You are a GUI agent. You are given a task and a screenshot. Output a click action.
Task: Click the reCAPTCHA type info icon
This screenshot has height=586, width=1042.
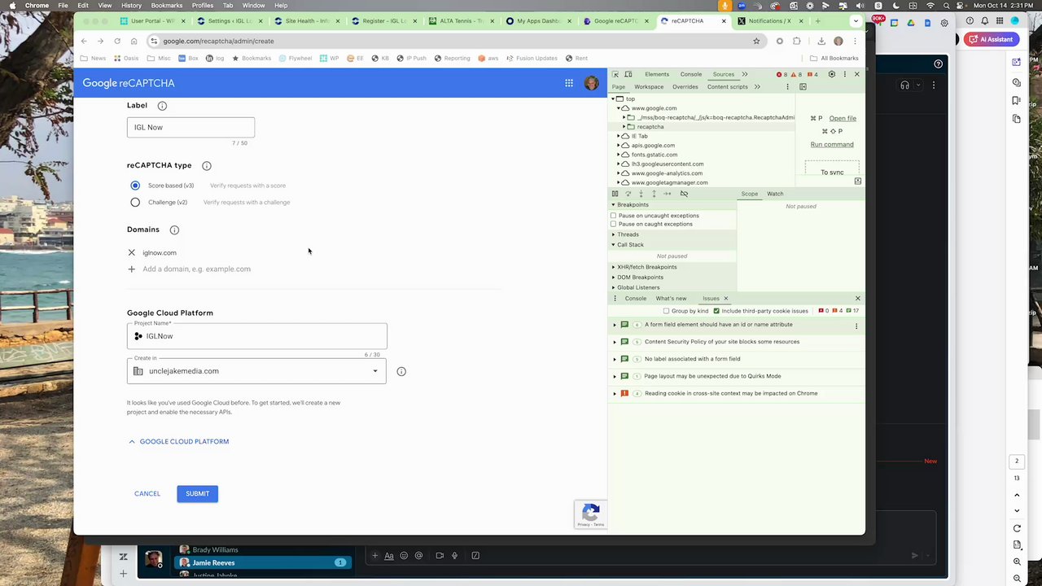pos(207,166)
